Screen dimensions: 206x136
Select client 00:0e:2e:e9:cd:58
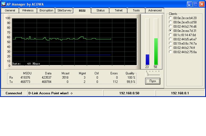170,22
